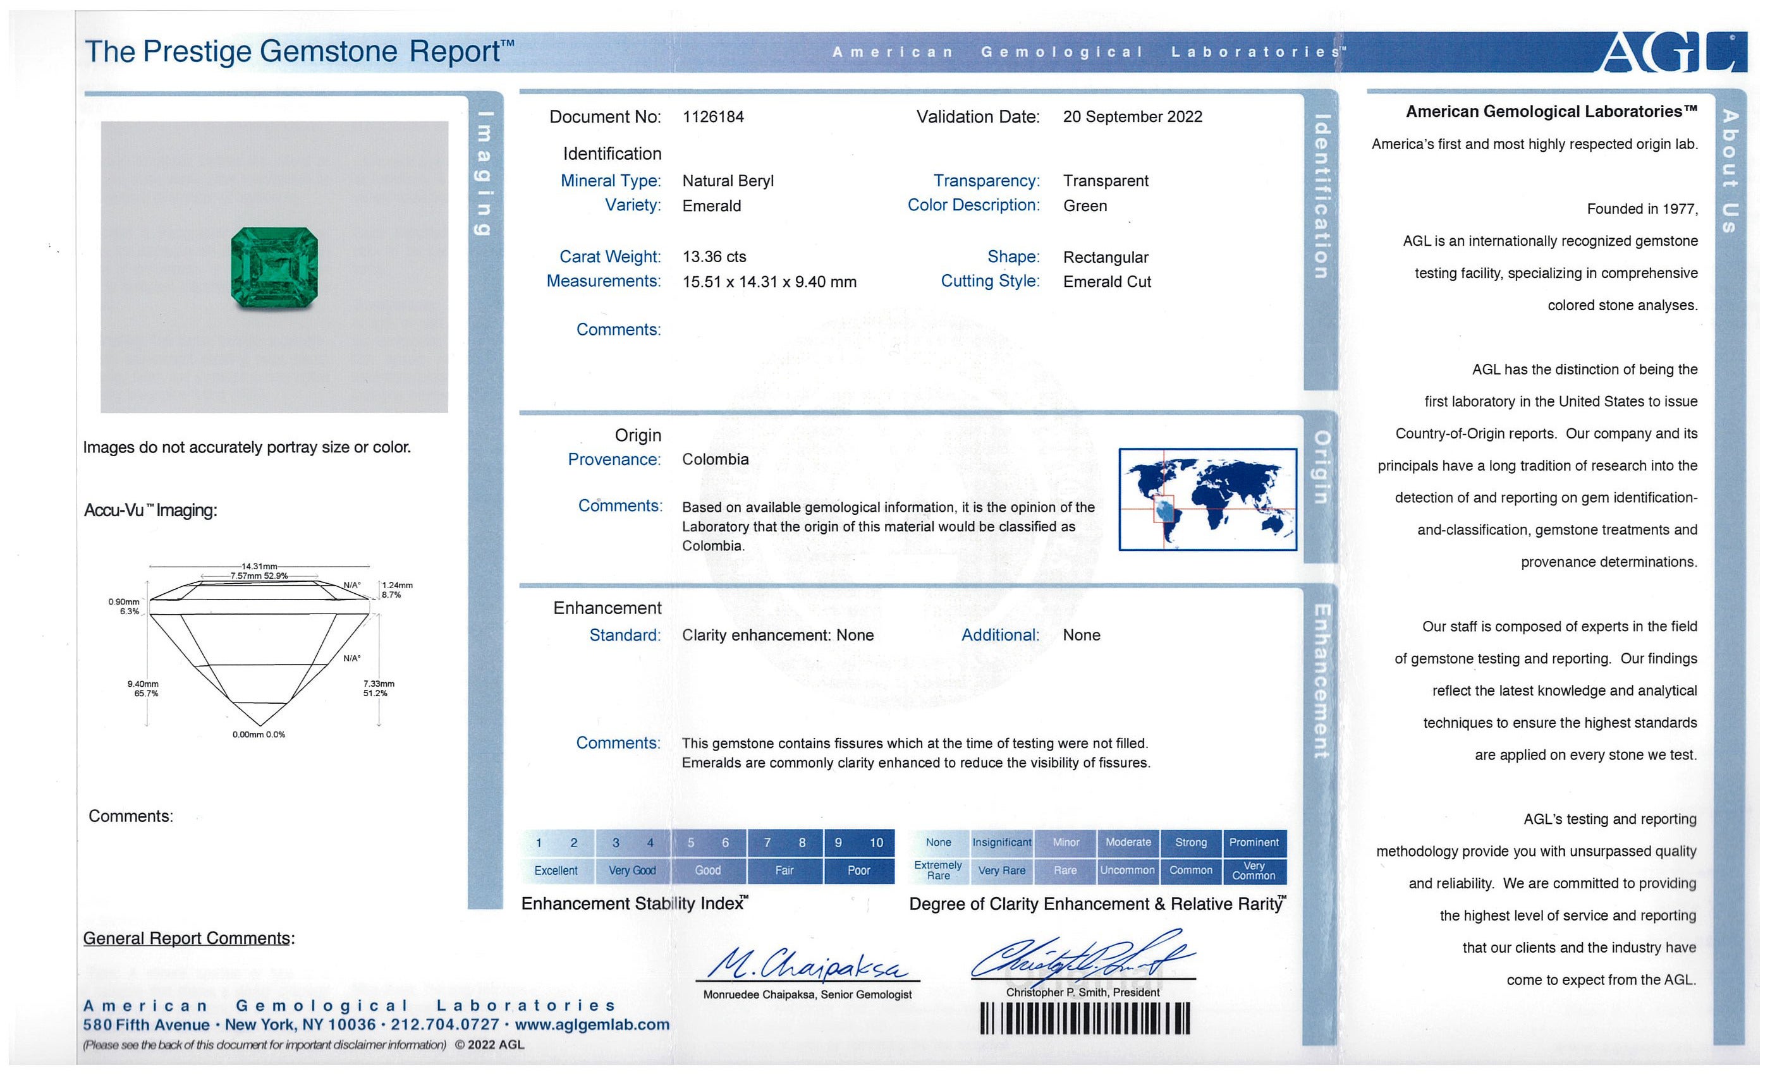Click the None clarity enhancement cell

[938, 842]
